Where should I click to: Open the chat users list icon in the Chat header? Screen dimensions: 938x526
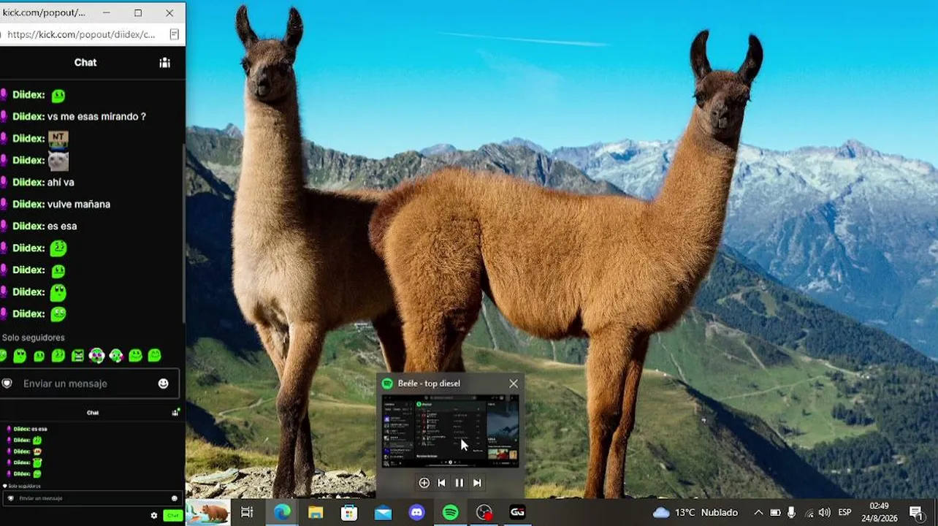(165, 63)
